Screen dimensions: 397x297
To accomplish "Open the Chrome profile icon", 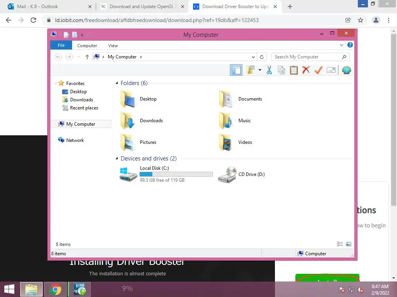I will (x=376, y=20).
